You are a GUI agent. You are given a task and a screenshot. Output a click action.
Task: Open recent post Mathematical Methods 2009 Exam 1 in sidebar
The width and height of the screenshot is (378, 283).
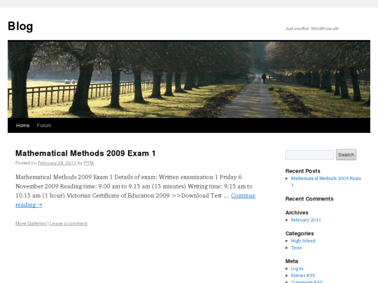tap(326, 182)
